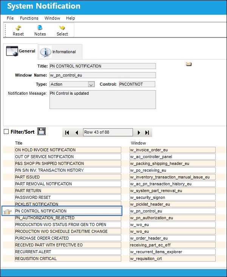Select REQUISITION CRITICAL row
Viewport: 227px width, 277px height.
tap(68, 259)
